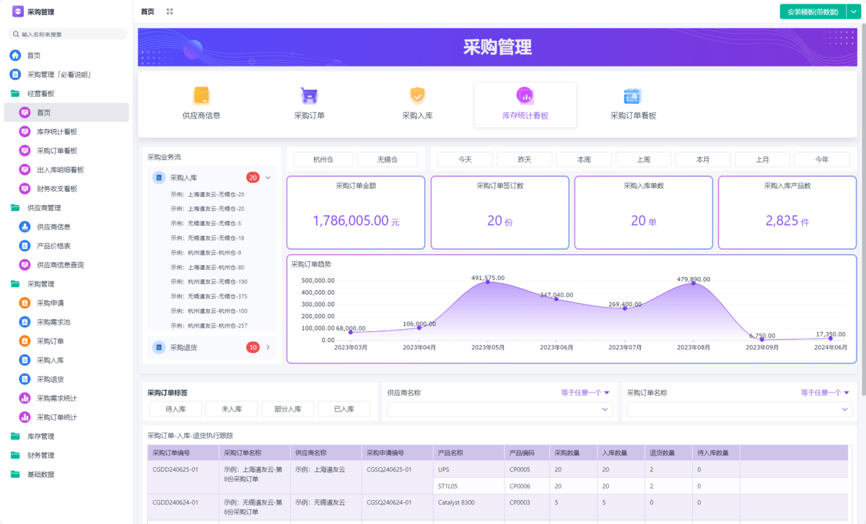Image resolution: width=866 pixels, height=524 pixels.
Task: Select the 本周 date filter
Action: (584, 160)
